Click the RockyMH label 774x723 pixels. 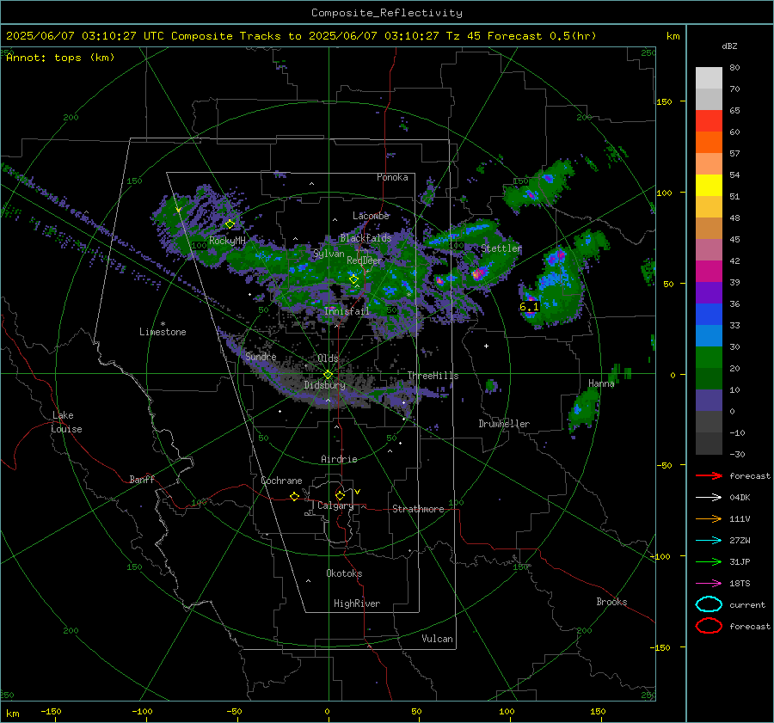[x=227, y=241]
